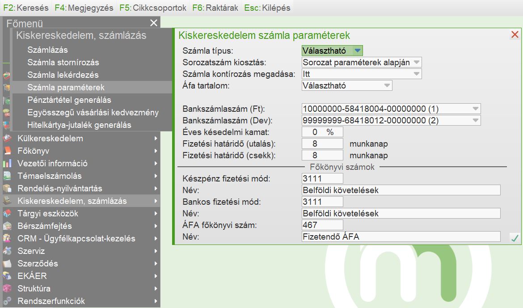The height and width of the screenshot is (308, 523).
Task: Click the Kiskereskedelem, számlázás submenu header
Action: (81, 35)
